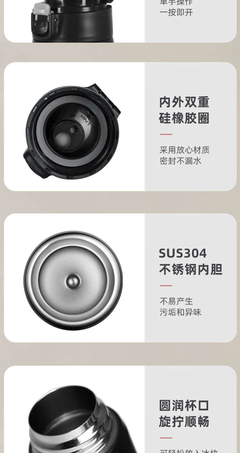Image resolution: width=240 pixels, height=453 pixels.
Task: Click the red dash under 硅橡胶圈 heading
Action: tap(166, 134)
